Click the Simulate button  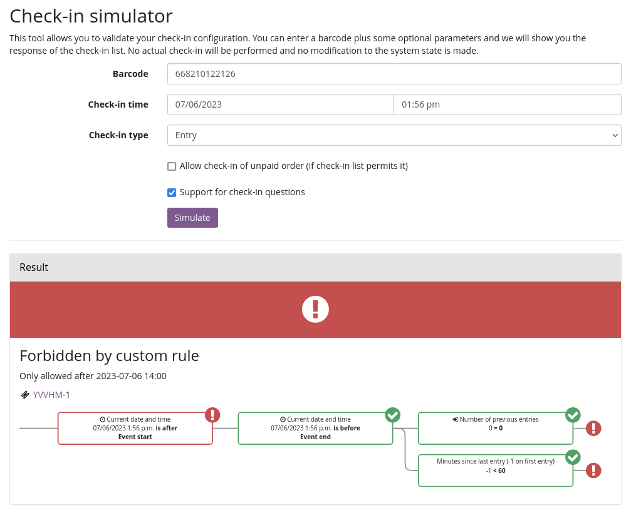[192, 218]
